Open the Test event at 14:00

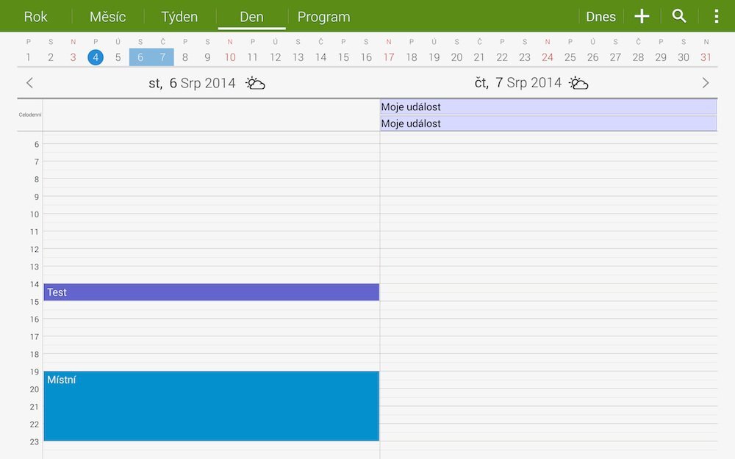point(211,292)
